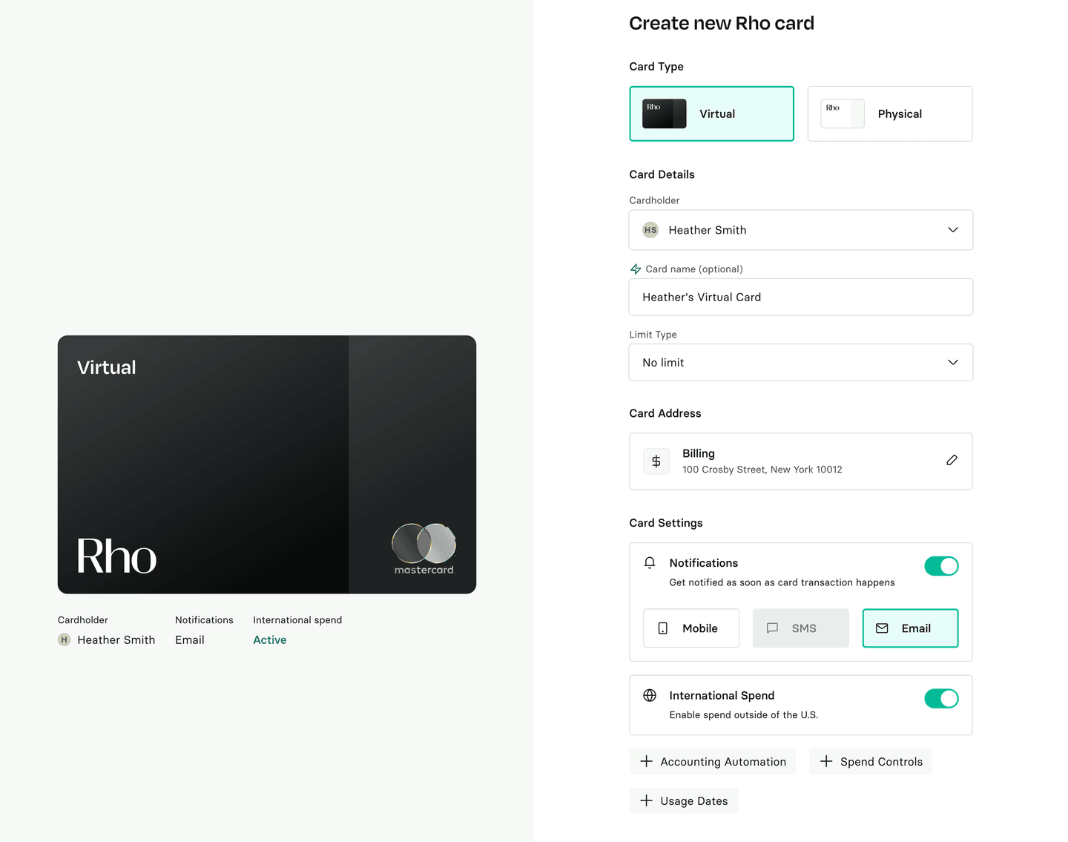Image resolution: width=1068 pixels, height=842 pixels.
Task: Turn off the Notifications toggle
Action: (x=940, y=566)
